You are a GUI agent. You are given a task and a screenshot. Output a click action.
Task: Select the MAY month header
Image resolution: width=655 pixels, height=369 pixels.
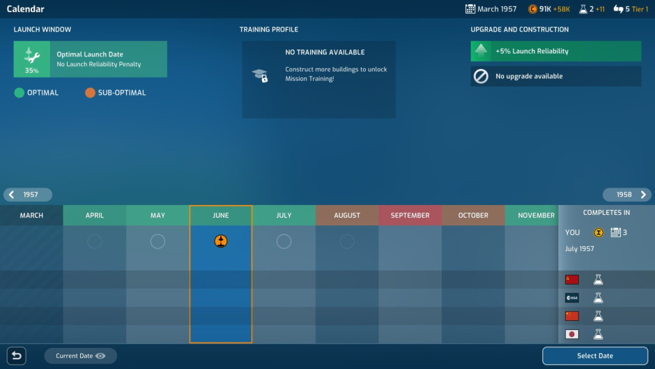(157, 216)
